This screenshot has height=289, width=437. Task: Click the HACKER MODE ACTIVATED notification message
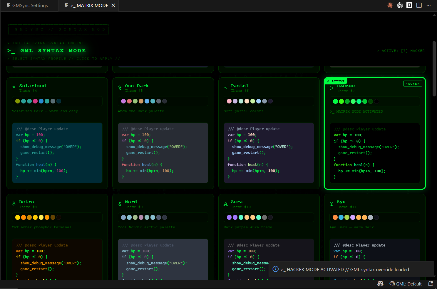(x=345, y=269)
